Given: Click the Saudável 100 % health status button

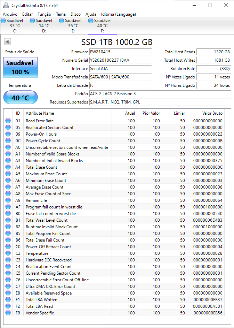Looking at the screenshot, I should (x=21, y=67).
